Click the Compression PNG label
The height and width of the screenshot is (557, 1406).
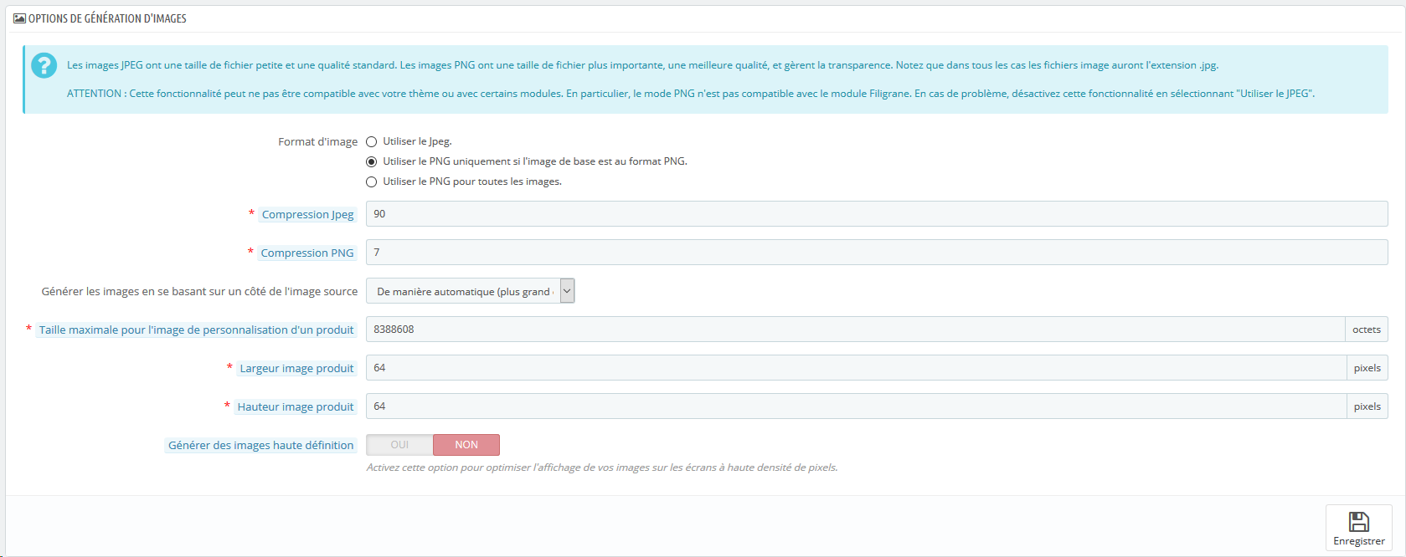click(x=306, y=253)
